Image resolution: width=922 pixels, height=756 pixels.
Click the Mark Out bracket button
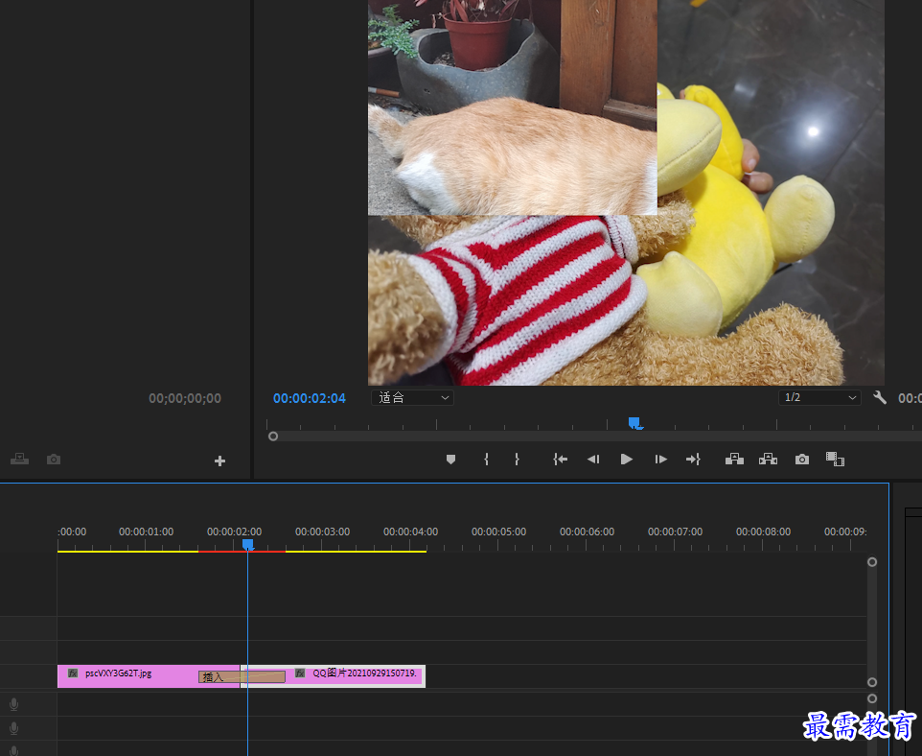(x=517, y=460)
